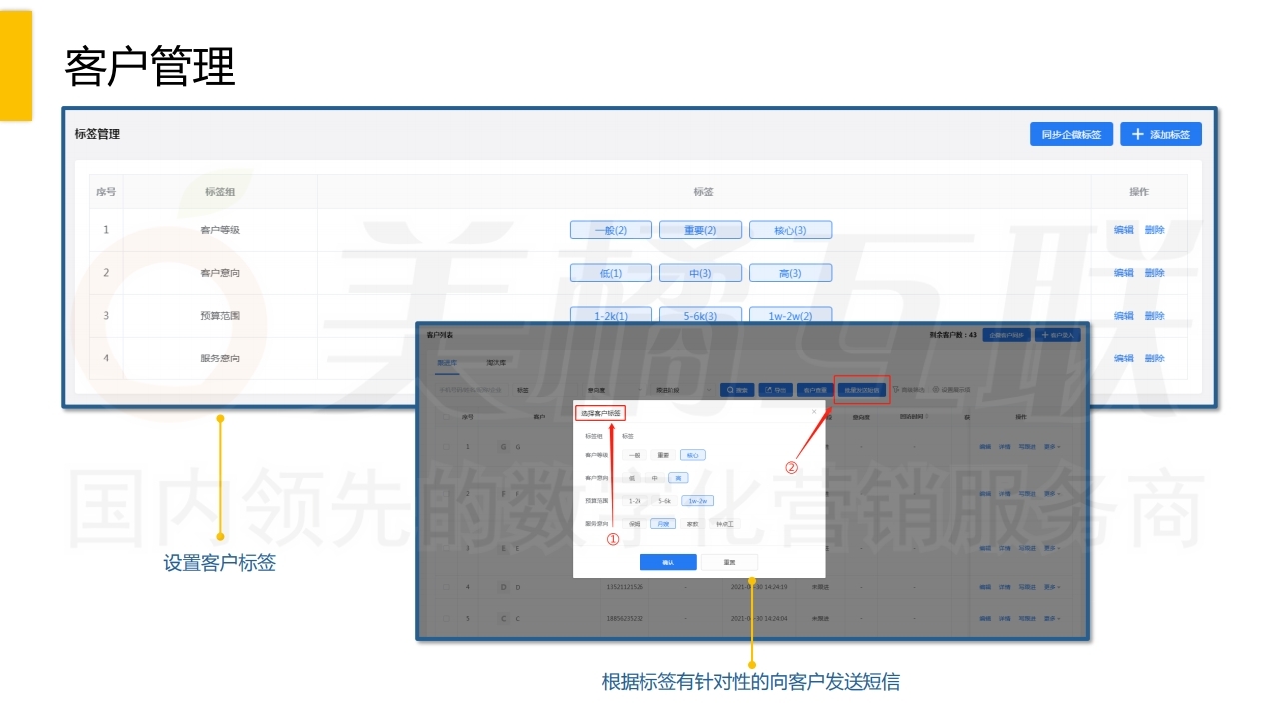
Task: Toggle the 月嫂 tag in the dialog
Action: 663,524
